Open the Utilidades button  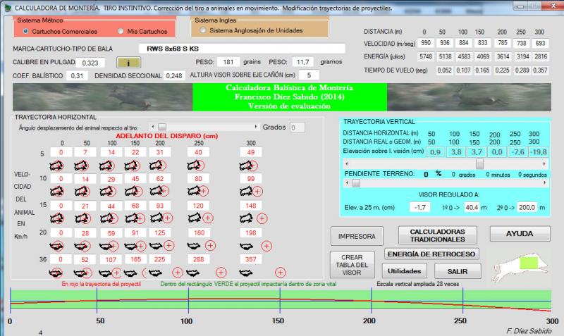tap(404, 270)
